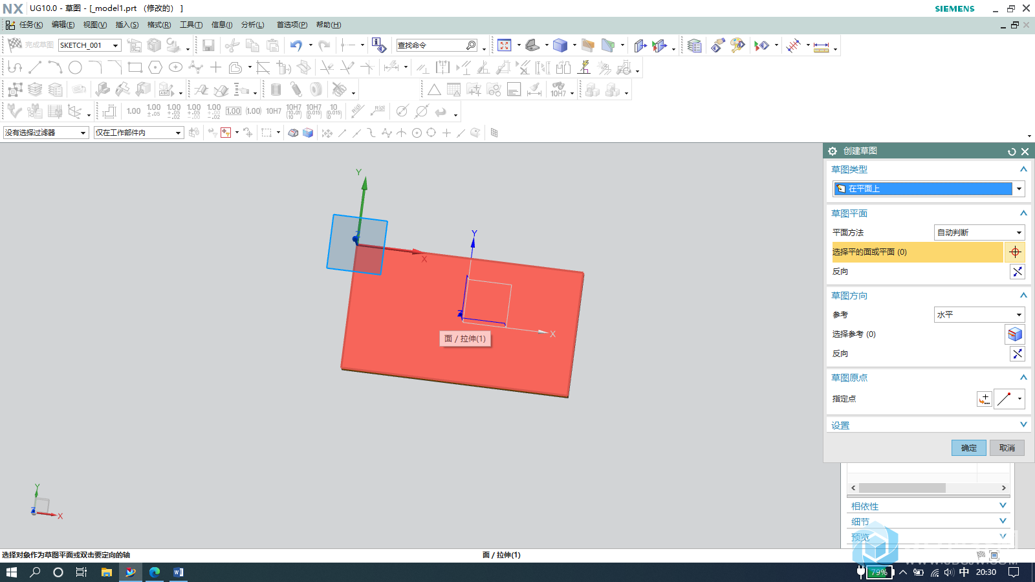Click the 取消 button
Screen dimensions: 1035x582
(x=1007, y=447)
